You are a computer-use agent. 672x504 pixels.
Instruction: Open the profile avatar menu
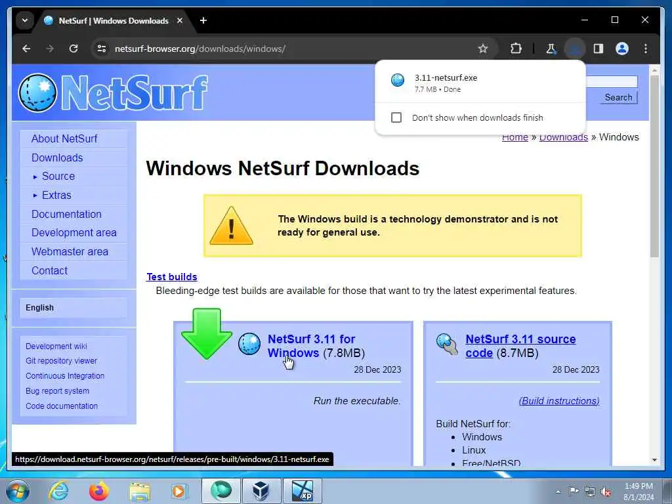click(622, 49)
